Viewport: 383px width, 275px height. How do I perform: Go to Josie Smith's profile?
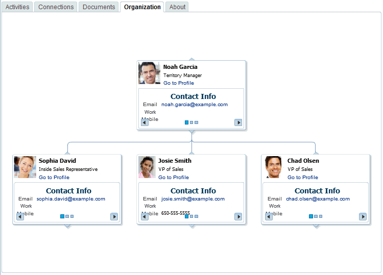click(174, 178)
